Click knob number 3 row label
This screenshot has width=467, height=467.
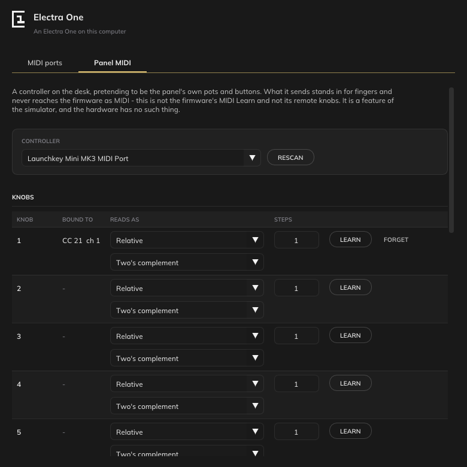click(19, 336)
